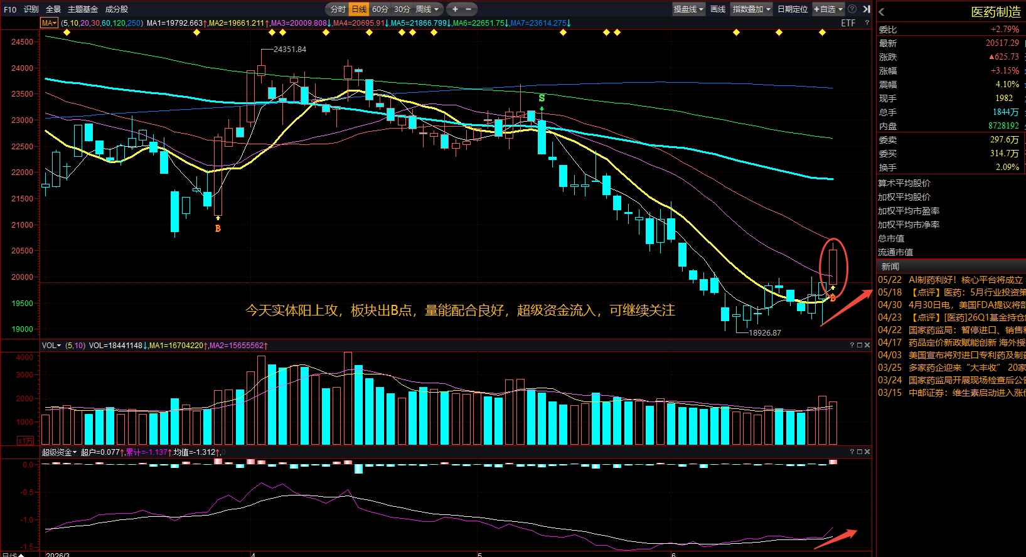The width and height of the screenshot is (1026, 557).
Task: Click the green S sell signal marker
Action: click(542, 98)
